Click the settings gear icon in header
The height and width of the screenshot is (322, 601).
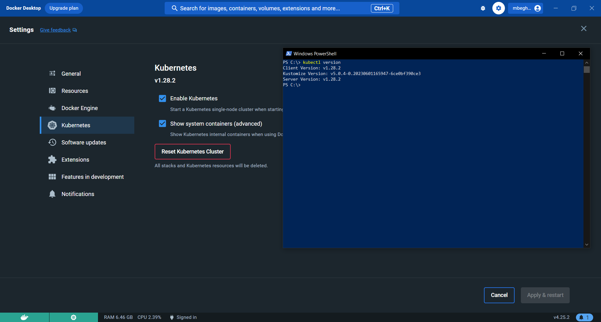pyautogui.click(x=498, y=8)
